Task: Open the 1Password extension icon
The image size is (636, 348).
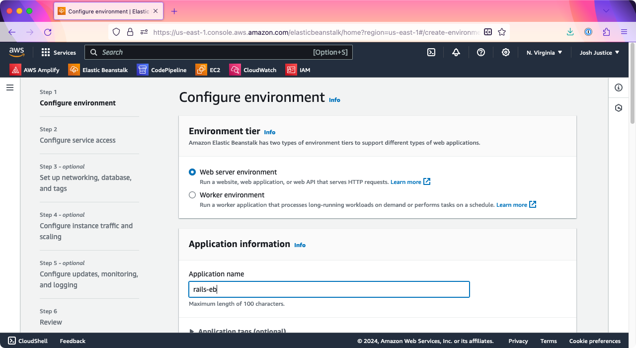Action: pos(588,32)
